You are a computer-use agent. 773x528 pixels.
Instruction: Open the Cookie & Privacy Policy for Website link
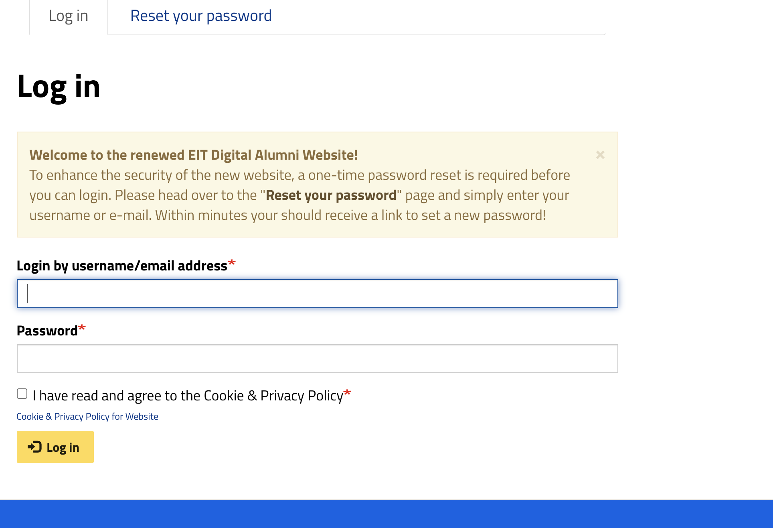point(87,416)
